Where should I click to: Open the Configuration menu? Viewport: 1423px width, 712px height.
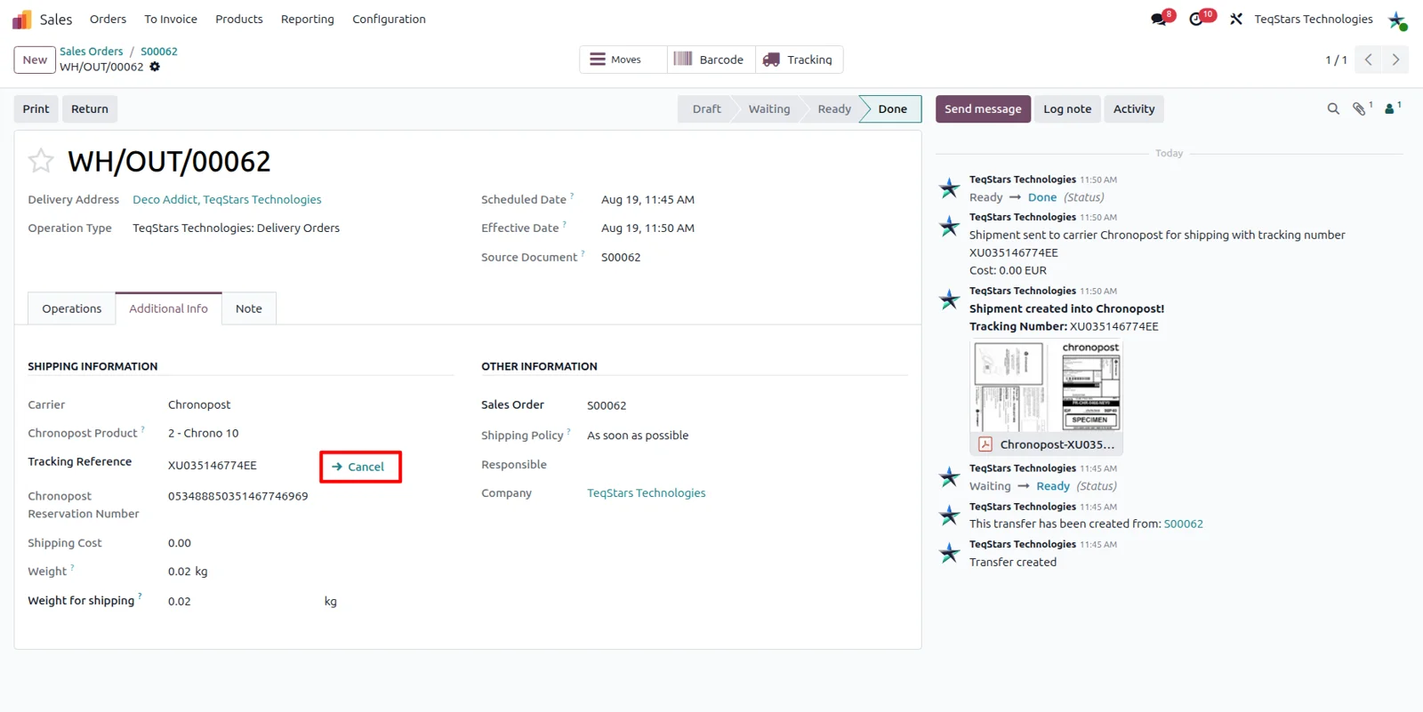[x=389, y=20]
